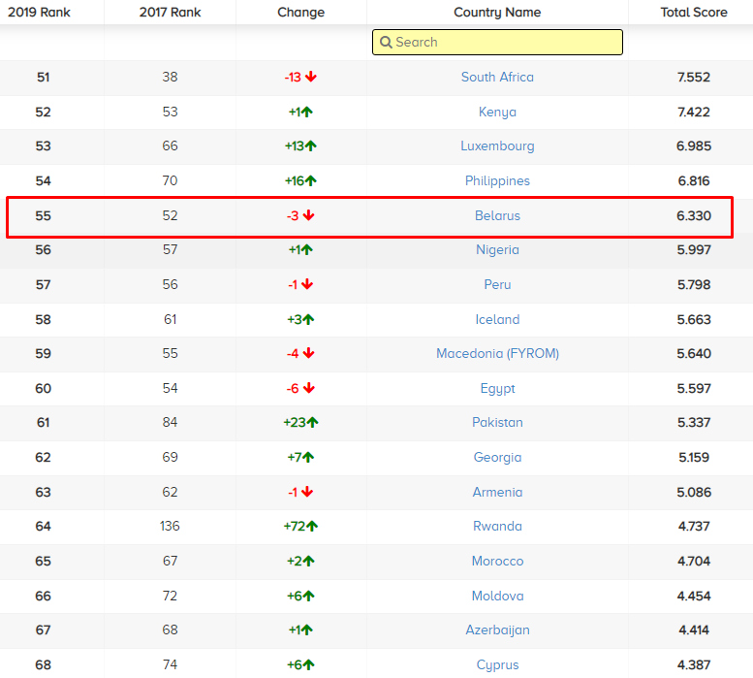Visit the Cyprus country link

coord(497,665)
